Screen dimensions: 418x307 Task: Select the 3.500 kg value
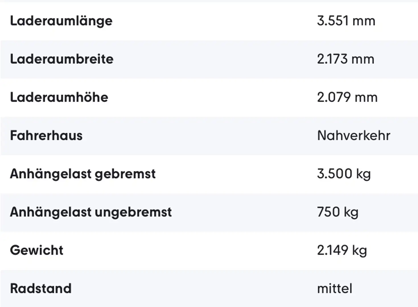tap(344, 174)
